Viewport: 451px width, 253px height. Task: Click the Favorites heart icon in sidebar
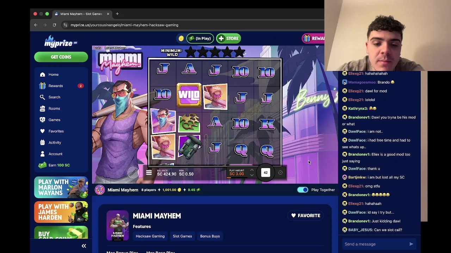click(x=43, y=131)
